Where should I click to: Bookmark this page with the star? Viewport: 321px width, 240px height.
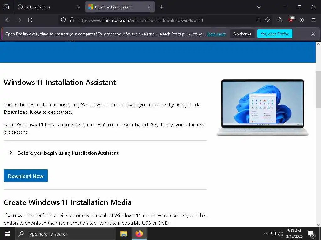[x=267, y=20]
